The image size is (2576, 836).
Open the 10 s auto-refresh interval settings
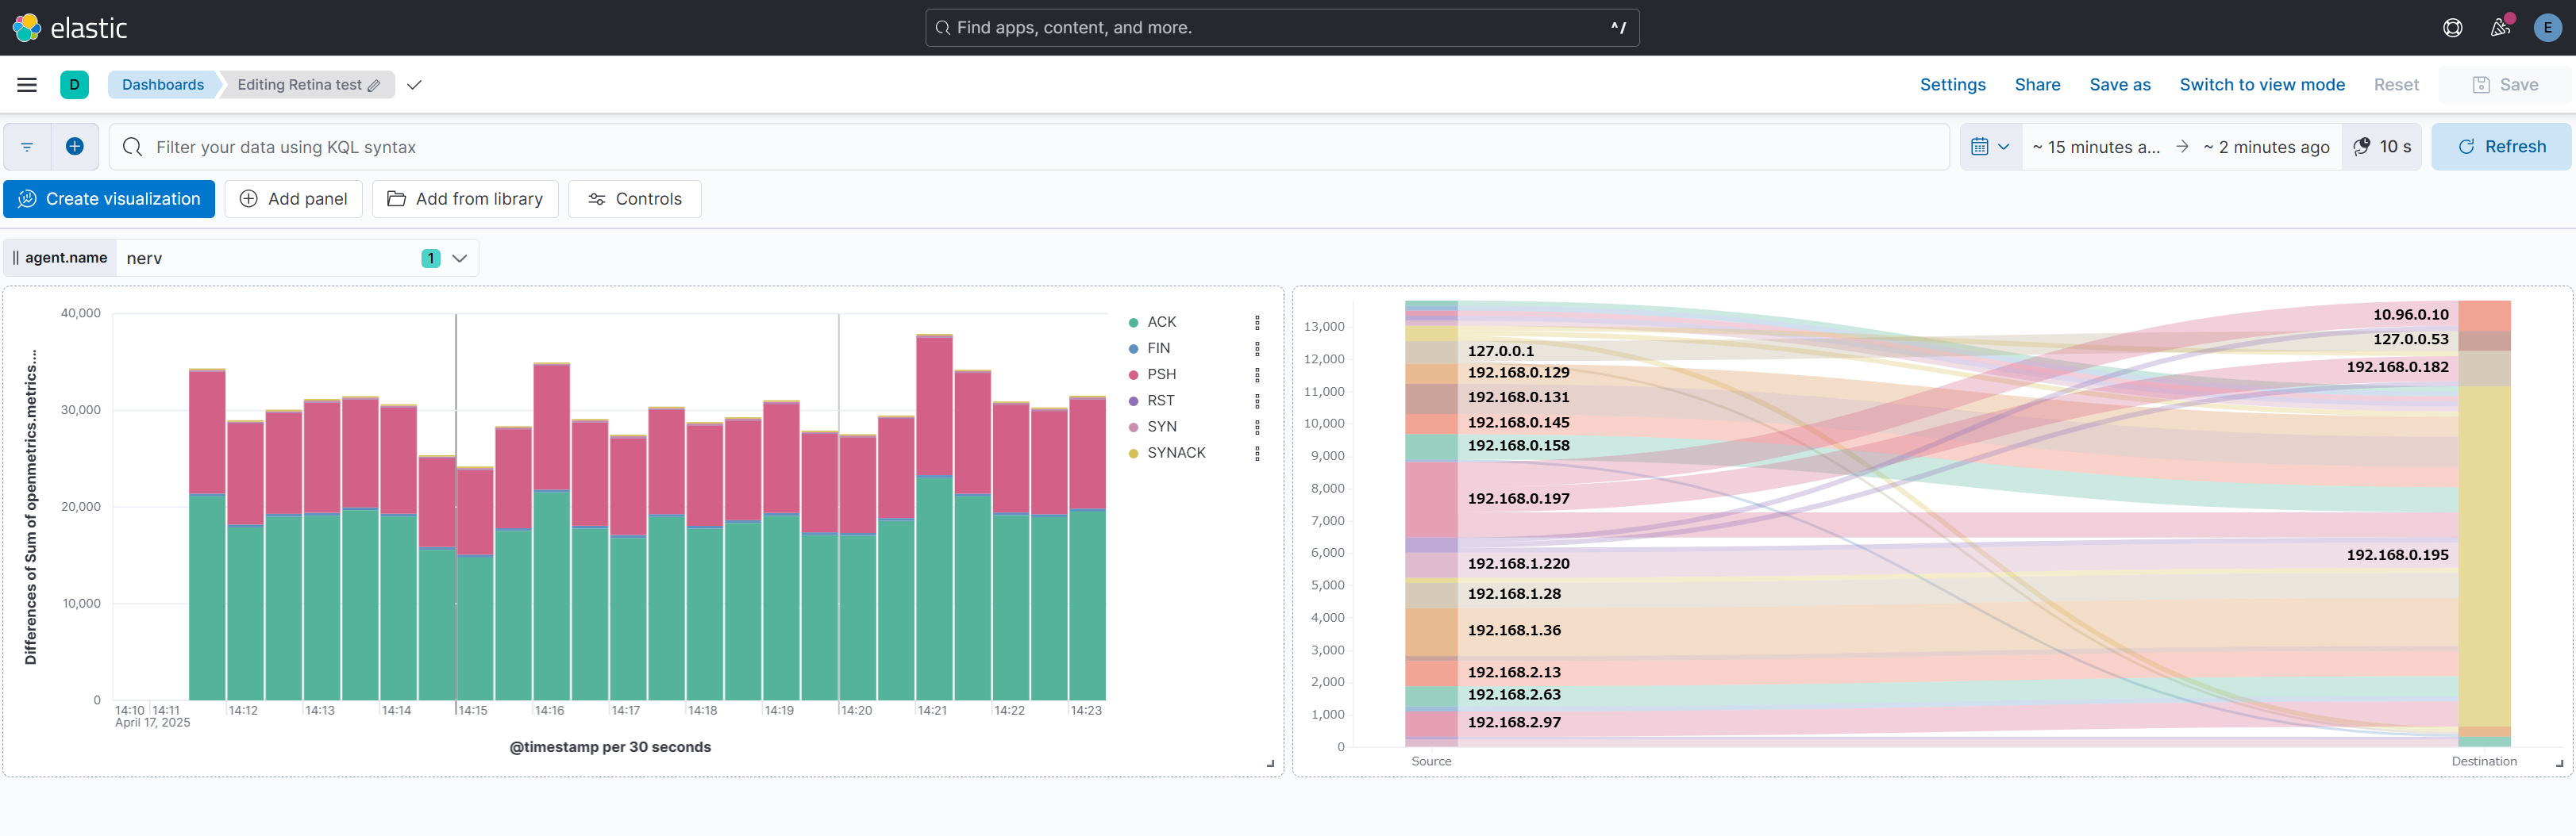coord(2382,147)
